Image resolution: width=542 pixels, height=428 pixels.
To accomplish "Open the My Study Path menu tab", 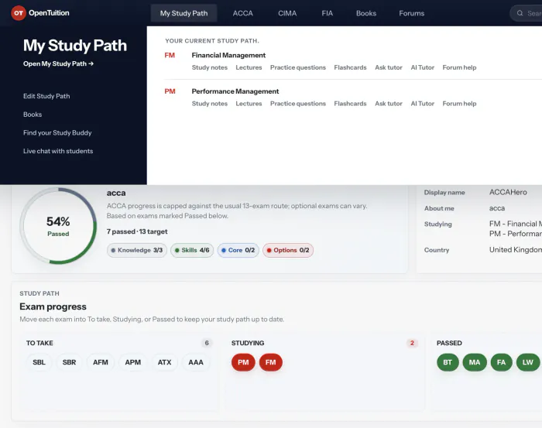I will [184, 13].
